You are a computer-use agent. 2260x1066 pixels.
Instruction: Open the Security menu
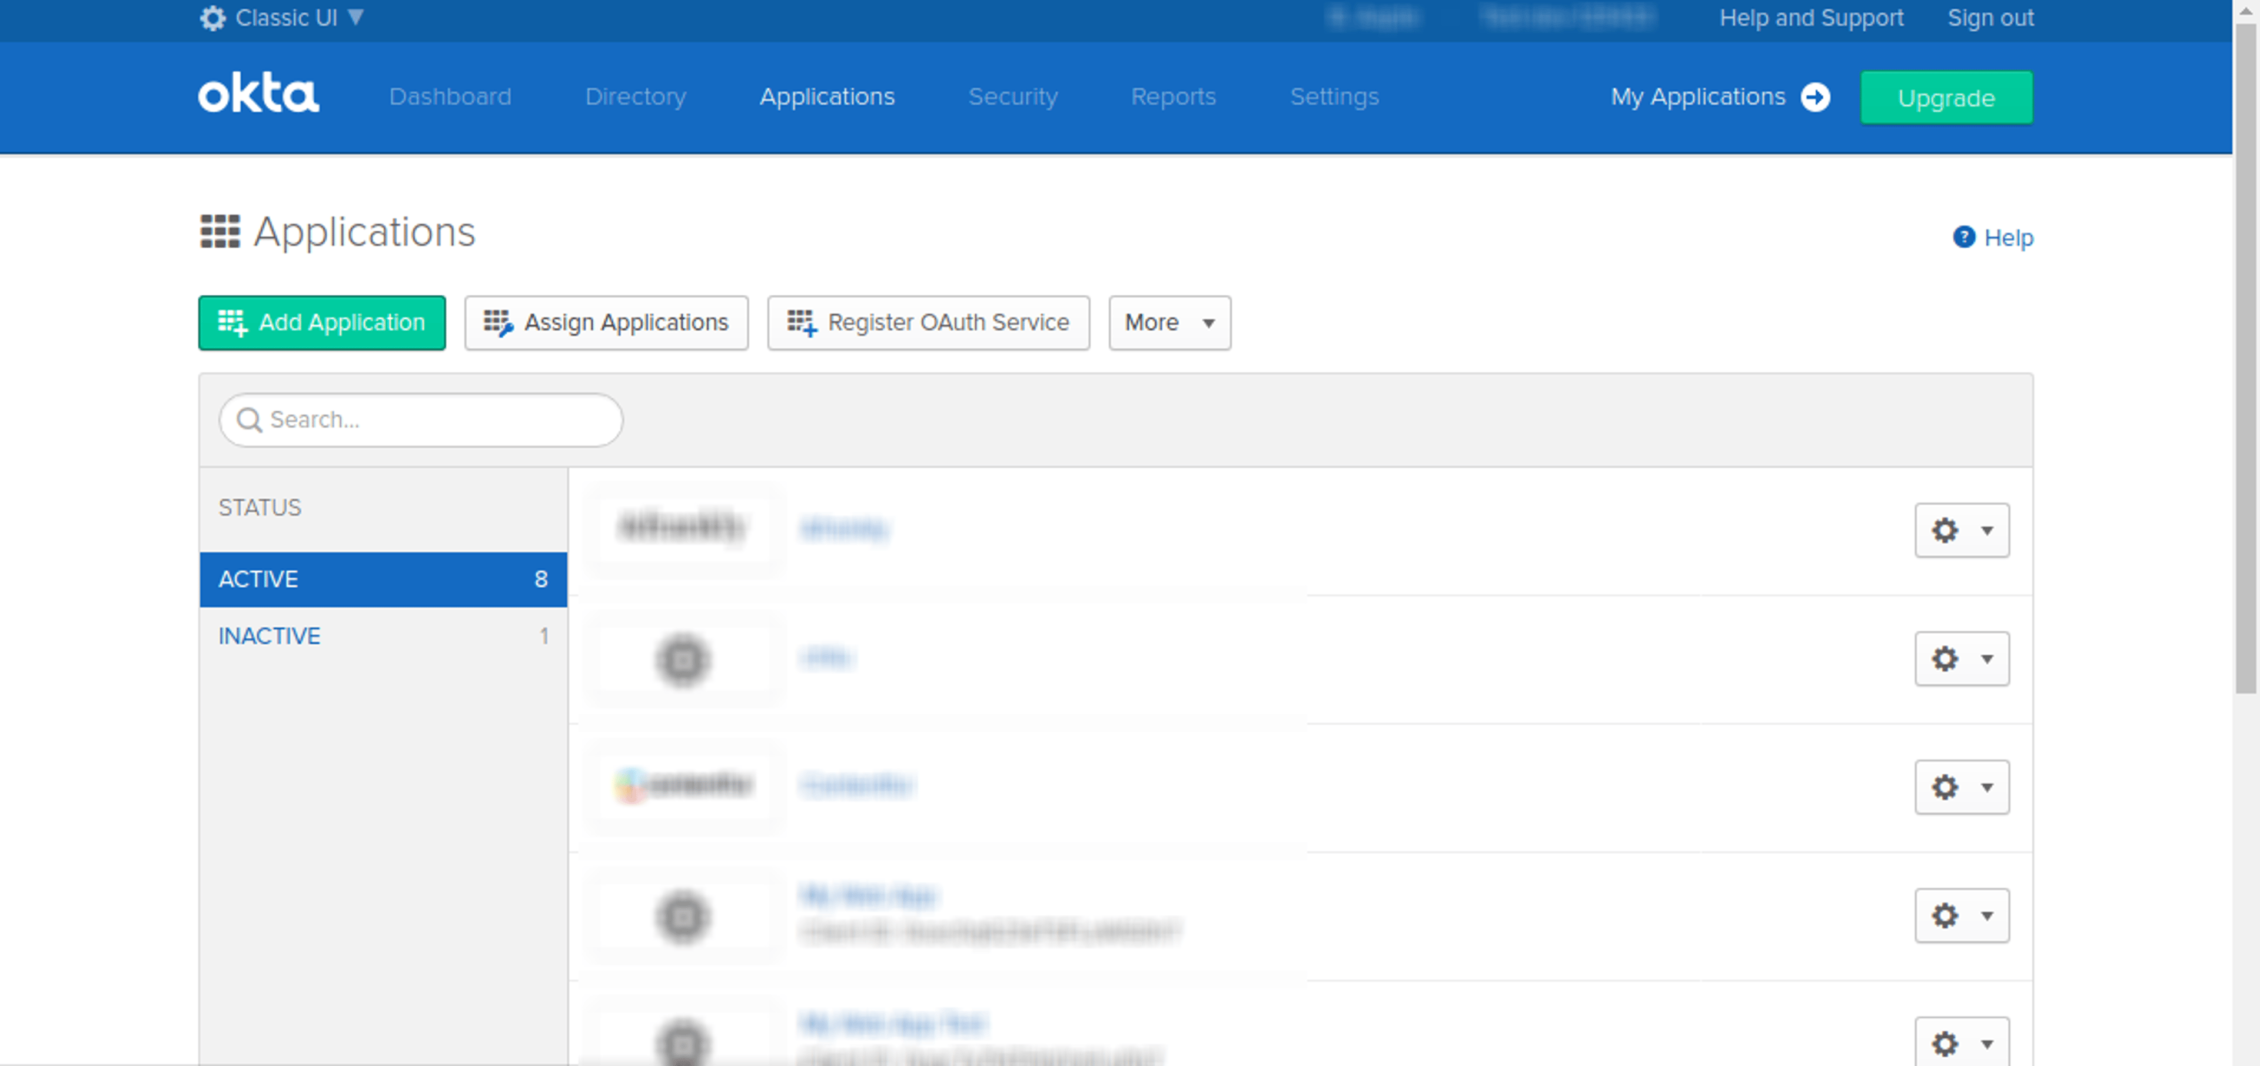[x=1012, y=96]
